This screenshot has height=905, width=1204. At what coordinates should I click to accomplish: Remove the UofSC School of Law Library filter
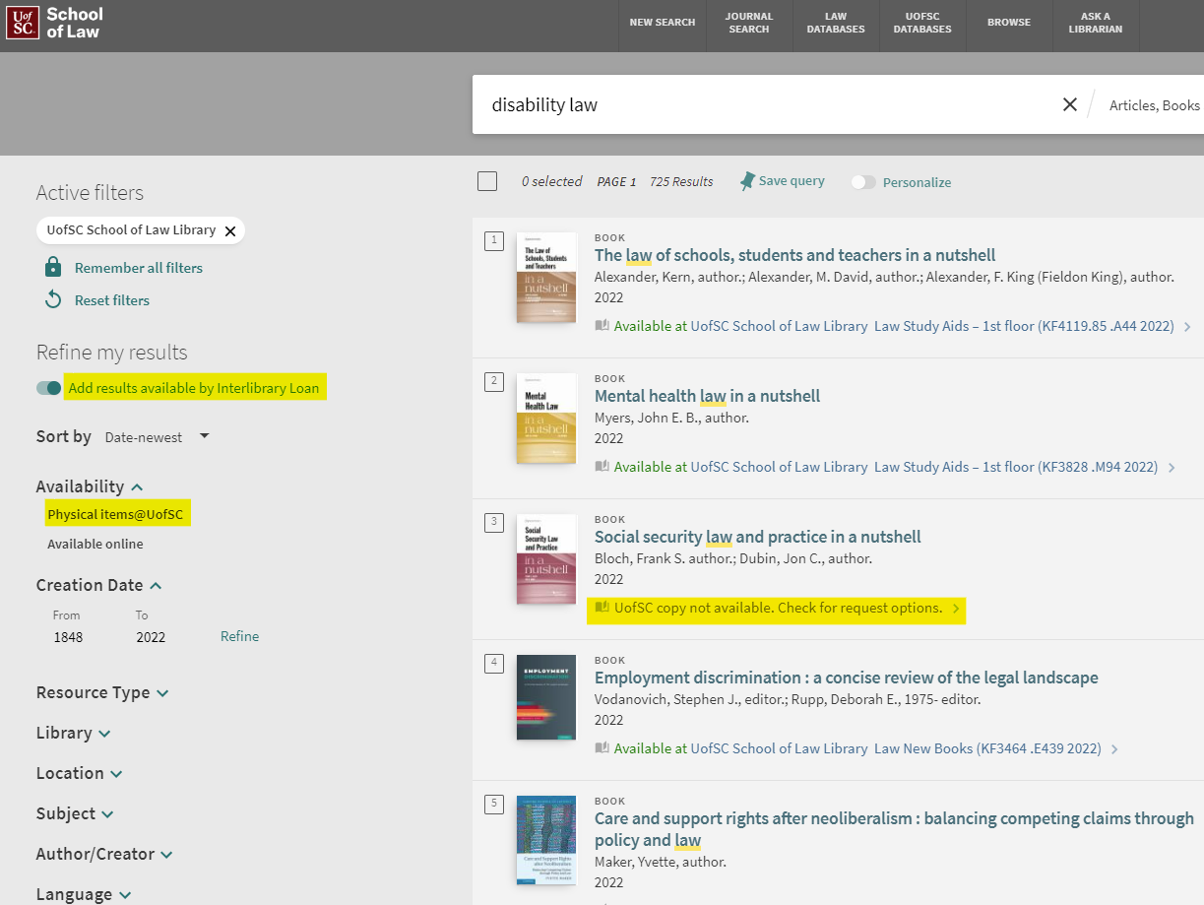(x=230, y=230)
